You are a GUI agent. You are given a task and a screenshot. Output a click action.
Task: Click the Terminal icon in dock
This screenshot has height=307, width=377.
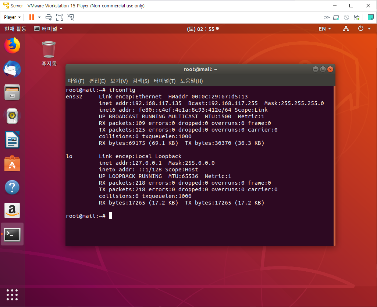click(12, 234)
